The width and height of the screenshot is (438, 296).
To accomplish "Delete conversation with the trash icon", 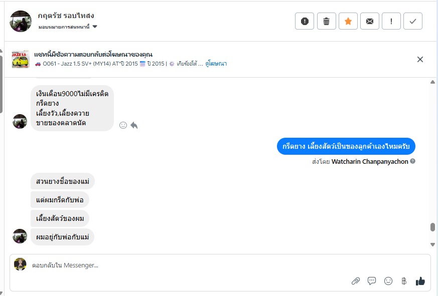I will 326,21.
